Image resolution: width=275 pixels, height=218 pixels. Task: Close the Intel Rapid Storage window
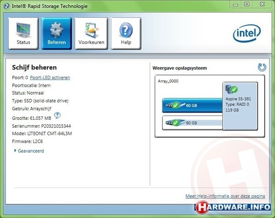[x=262, y=5]
